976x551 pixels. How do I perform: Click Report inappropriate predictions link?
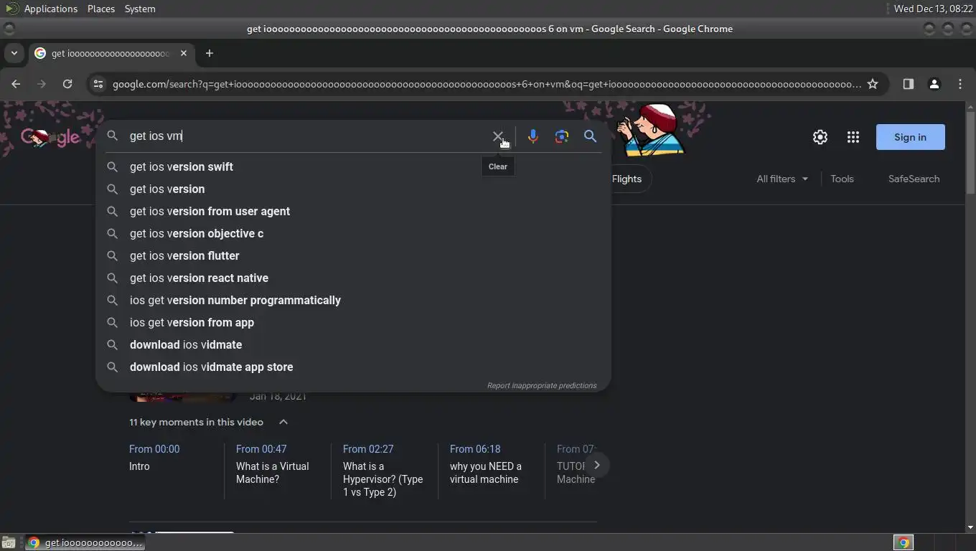[x=542, y=385]
